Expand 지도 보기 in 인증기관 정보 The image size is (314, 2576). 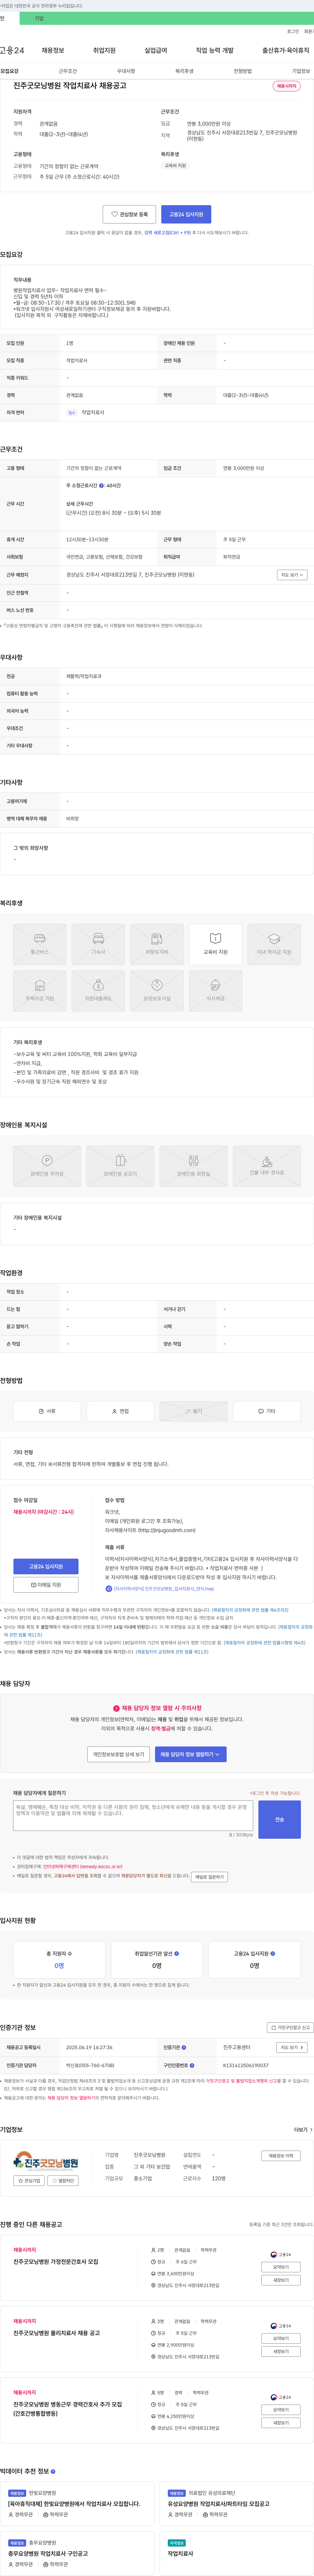(x=292, y=2047)
